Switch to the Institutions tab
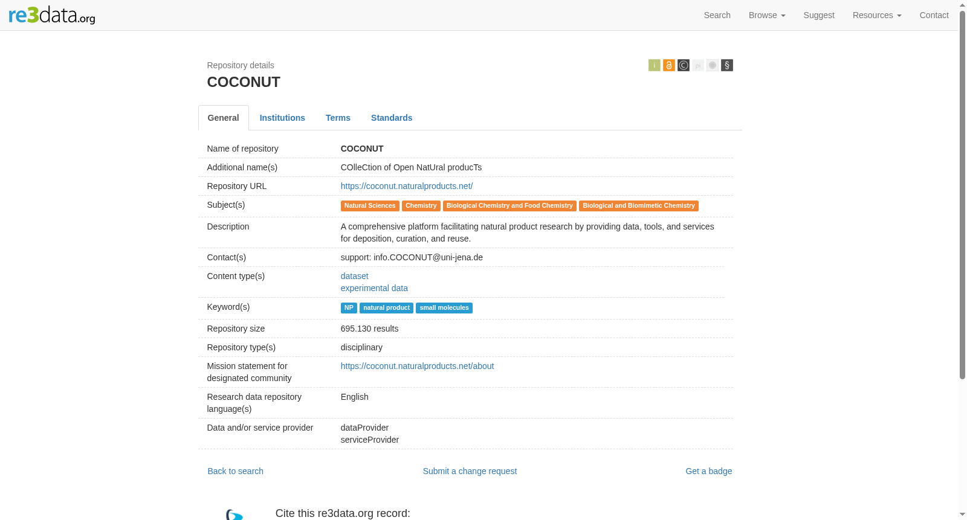The height and width of the screenshot is (520, 967). click(x=282, y=118)
